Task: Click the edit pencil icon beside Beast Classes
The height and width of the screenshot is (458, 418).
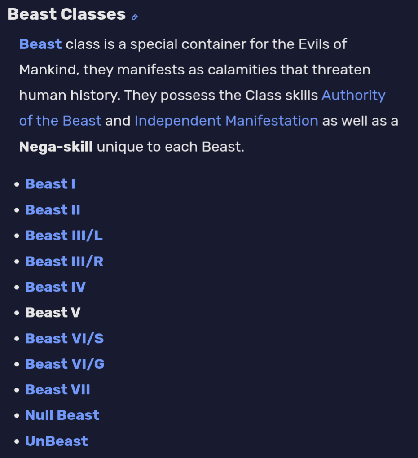Action: (x=134, y=17)
